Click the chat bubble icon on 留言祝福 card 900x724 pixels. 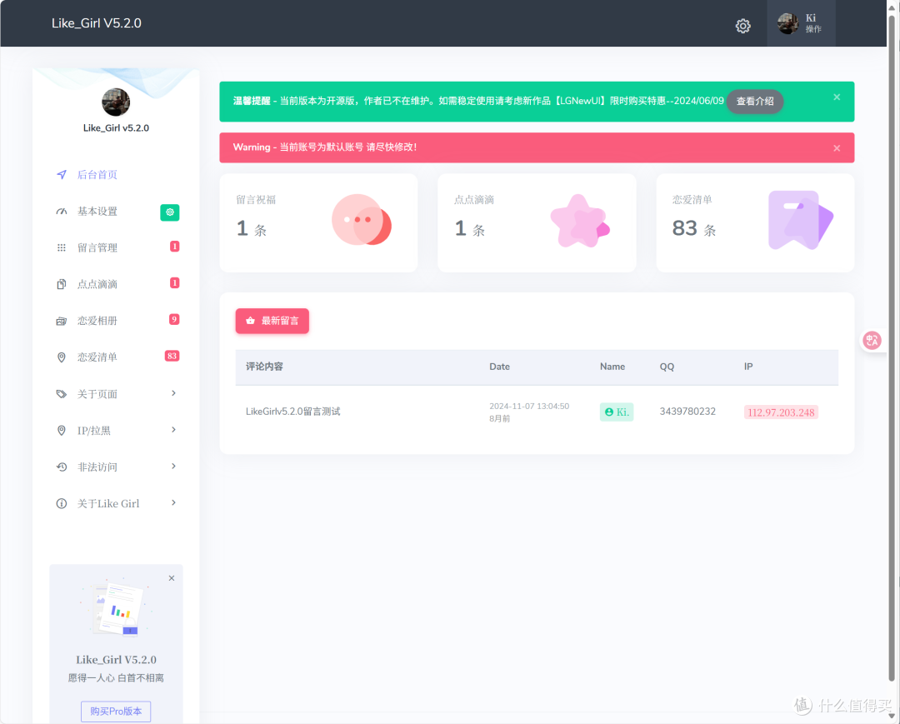tap(362, 220)
